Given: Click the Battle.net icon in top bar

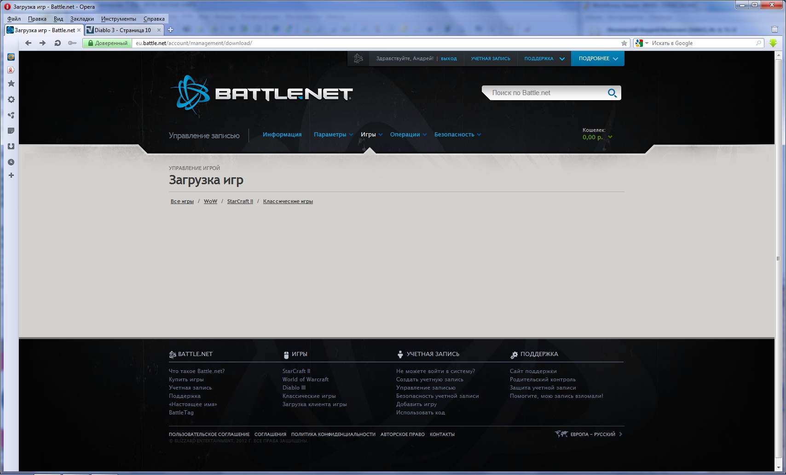Looking at the screenshot, I should (358, 58).
